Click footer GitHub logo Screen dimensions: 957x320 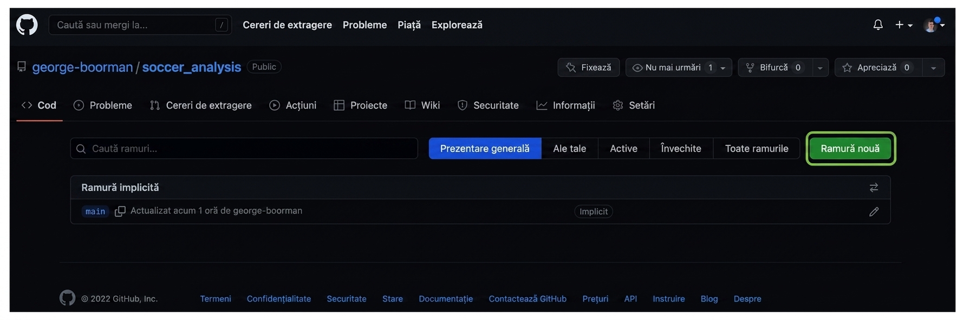(x=67, y=298)
